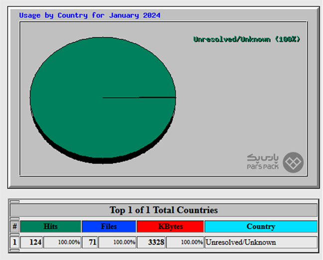Image resolution: width=323 pixels, height=260 pixels.
Task: Click the 100.00% cell next to files 71
Action: (117, 242)
